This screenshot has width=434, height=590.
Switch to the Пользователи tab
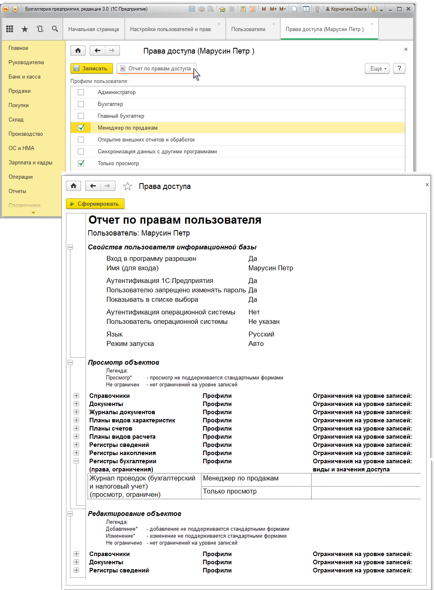coord(248,29)
